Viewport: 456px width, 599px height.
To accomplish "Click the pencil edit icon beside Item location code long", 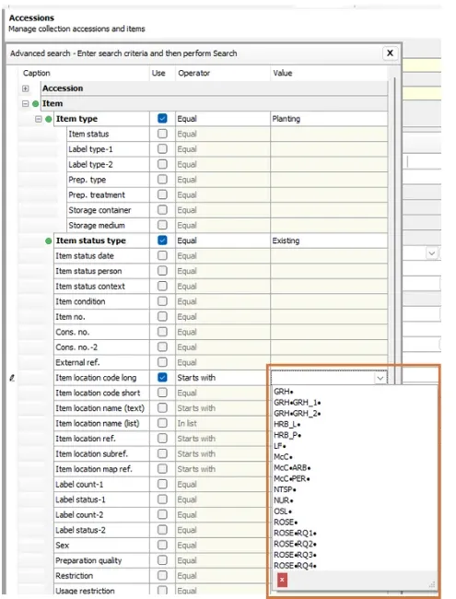I will (12, 378).
